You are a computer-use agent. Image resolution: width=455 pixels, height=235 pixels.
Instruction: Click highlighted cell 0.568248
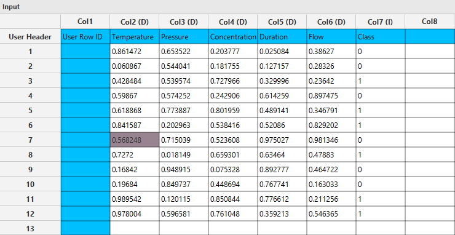tap(135, 140)
